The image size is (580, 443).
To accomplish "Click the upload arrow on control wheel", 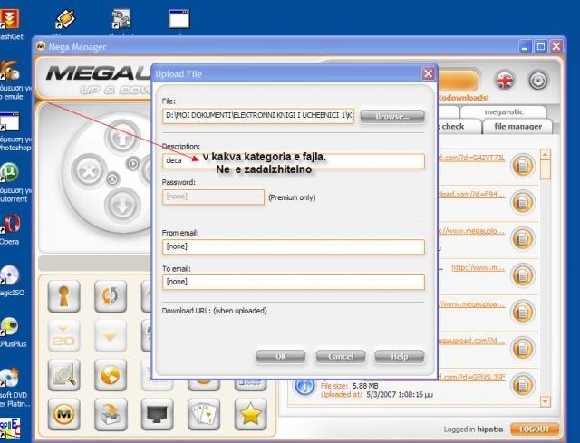I will 121,137.
